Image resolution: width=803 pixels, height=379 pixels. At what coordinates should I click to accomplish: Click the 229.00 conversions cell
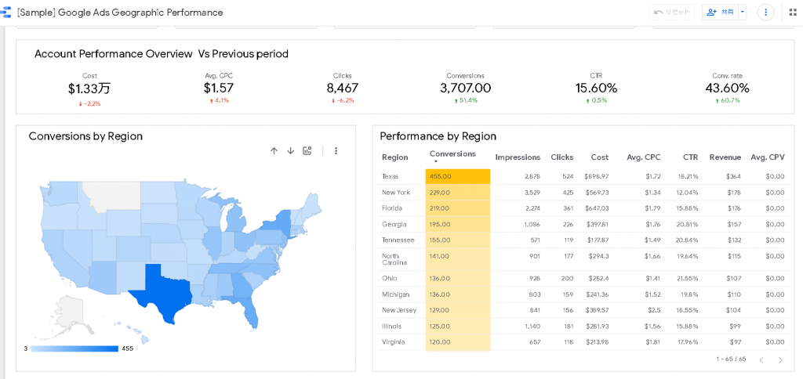458,193
